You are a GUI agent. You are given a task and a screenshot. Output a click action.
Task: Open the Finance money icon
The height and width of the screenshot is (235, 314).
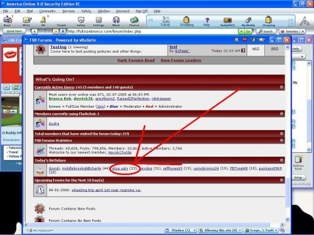coord(134,20)
